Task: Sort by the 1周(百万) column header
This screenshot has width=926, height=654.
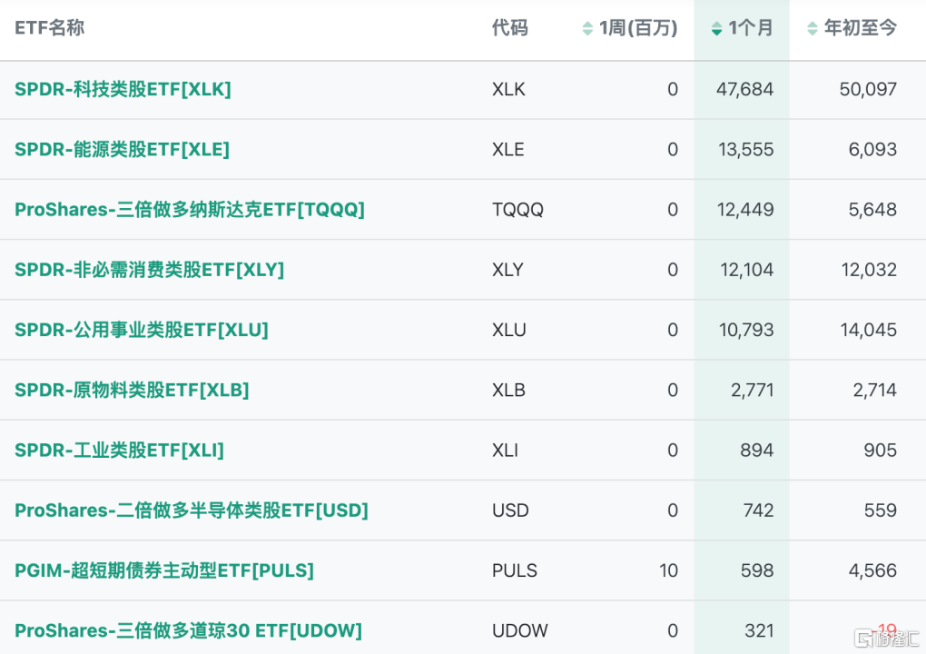Action: point(638,28)
